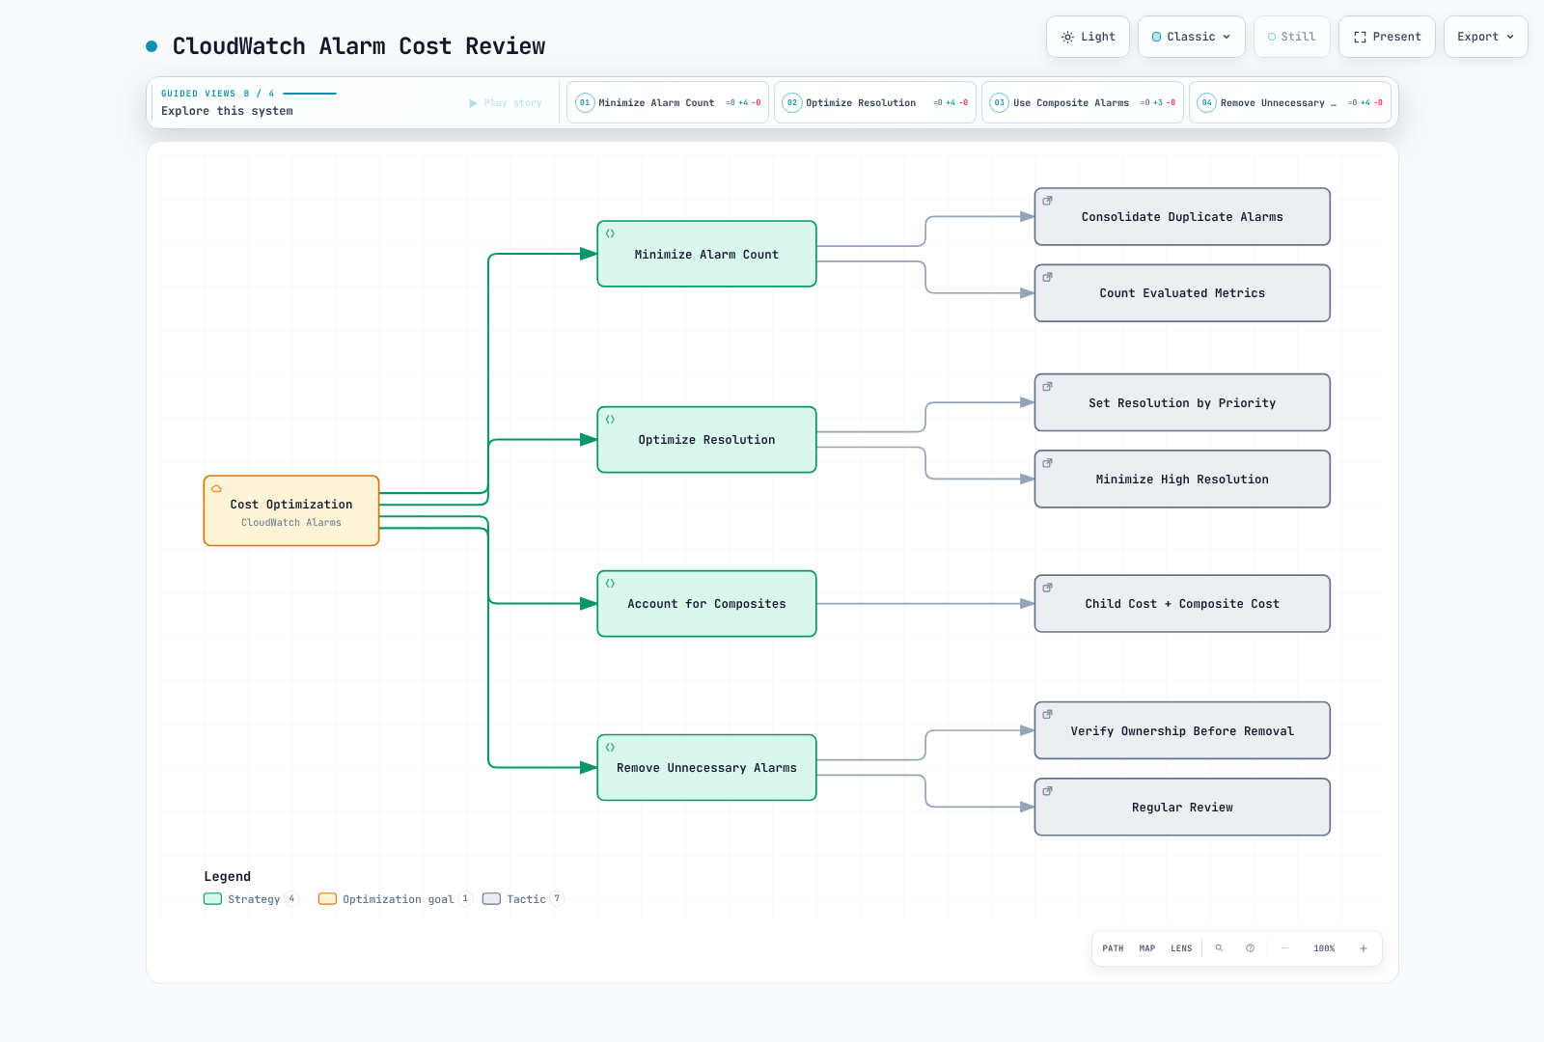The height and width of the screenshot is (1042, 1544).
Task: Click the icon on Consolidate Duplicate Alarms node
Action: click(1047, 201)
